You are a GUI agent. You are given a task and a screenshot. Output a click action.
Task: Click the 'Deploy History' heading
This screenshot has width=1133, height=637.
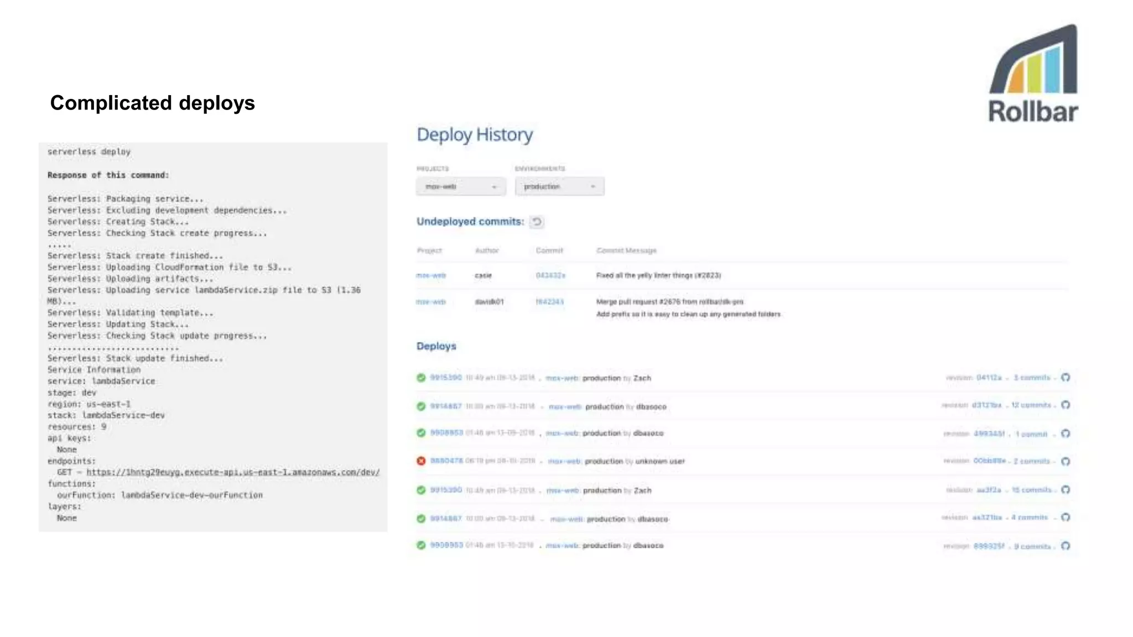475,134
